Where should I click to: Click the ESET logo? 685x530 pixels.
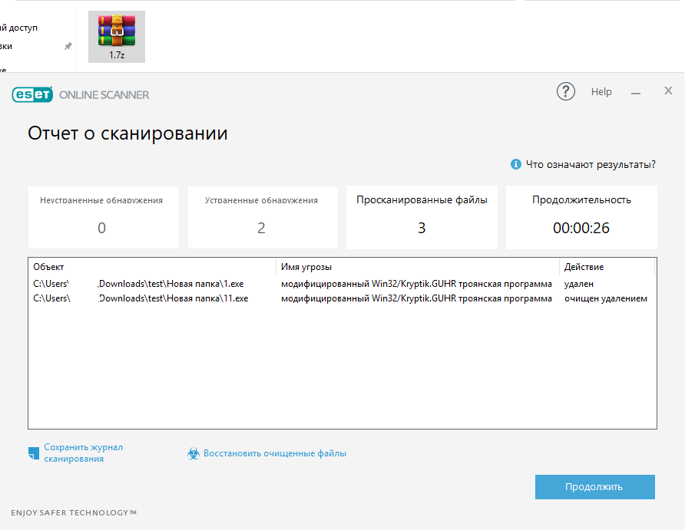[x=32, y=94]
